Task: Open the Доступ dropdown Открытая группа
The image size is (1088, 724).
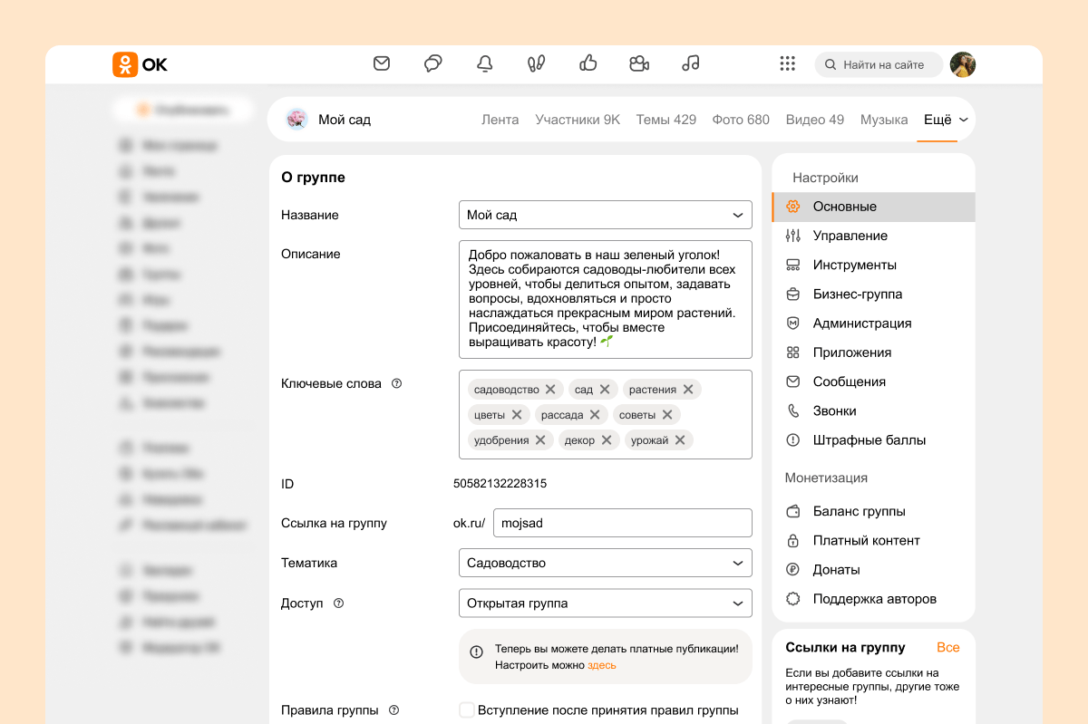Action: point(606,603)
